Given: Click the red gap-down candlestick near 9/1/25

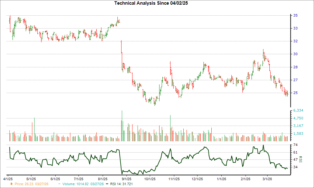Looking at the screenshot, I should point(121,53).
